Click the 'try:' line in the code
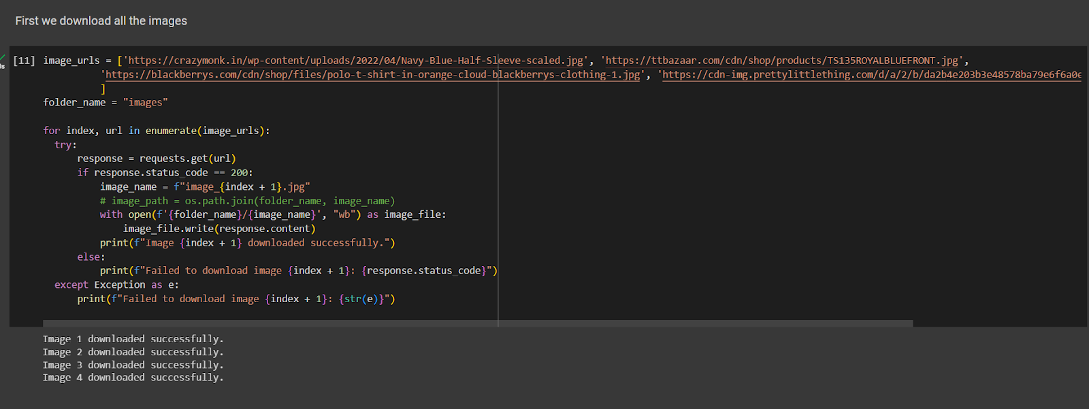This screenshot has height=409, width=1089. tap(65, 145)
